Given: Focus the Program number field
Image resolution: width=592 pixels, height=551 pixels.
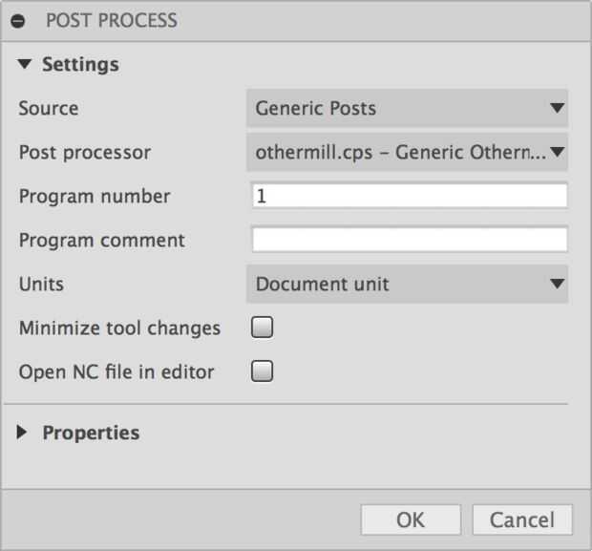Looking at the screenshot, I should pyautogui.click(x=410, y=196).
